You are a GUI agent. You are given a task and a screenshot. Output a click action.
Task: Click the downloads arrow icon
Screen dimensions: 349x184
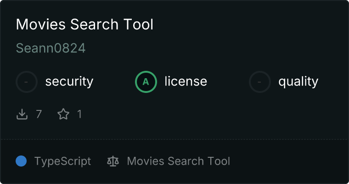tap(22, 114)
